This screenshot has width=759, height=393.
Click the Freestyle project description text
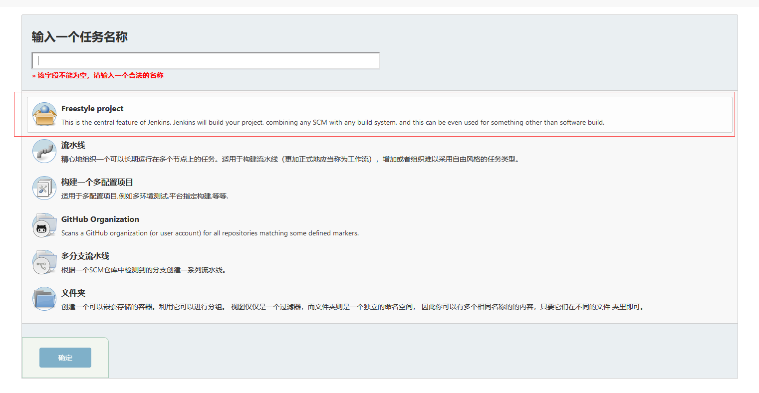(333, 122)
